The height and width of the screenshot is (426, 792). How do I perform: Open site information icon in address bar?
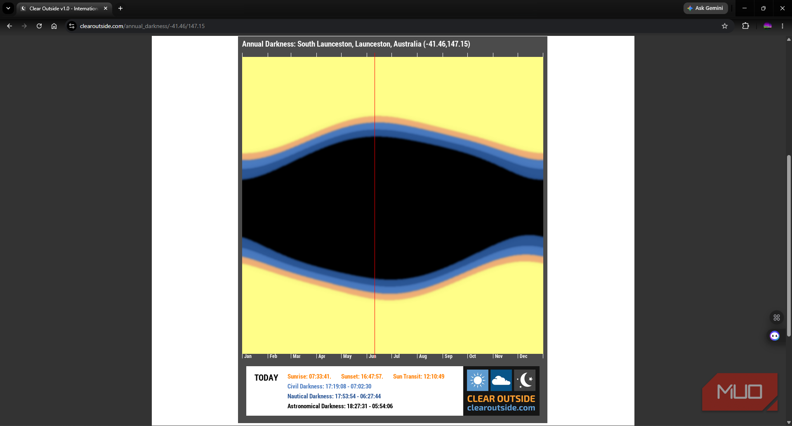click(72, 26)
